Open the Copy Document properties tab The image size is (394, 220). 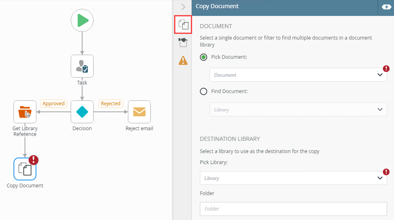coord(184,25)
